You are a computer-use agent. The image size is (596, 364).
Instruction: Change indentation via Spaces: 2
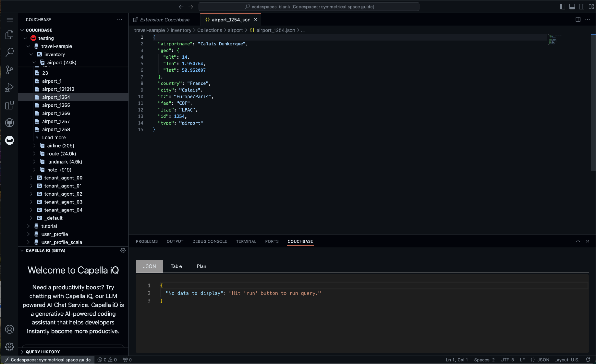(484, 360)
